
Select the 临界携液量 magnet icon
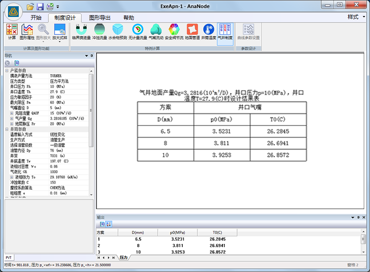pos(81,32)
